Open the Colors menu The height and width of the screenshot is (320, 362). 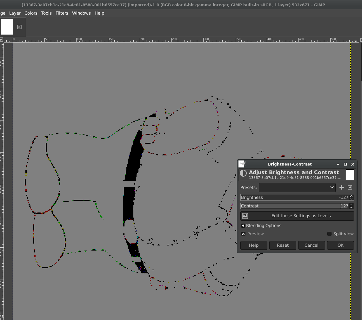tap(31, 13)
